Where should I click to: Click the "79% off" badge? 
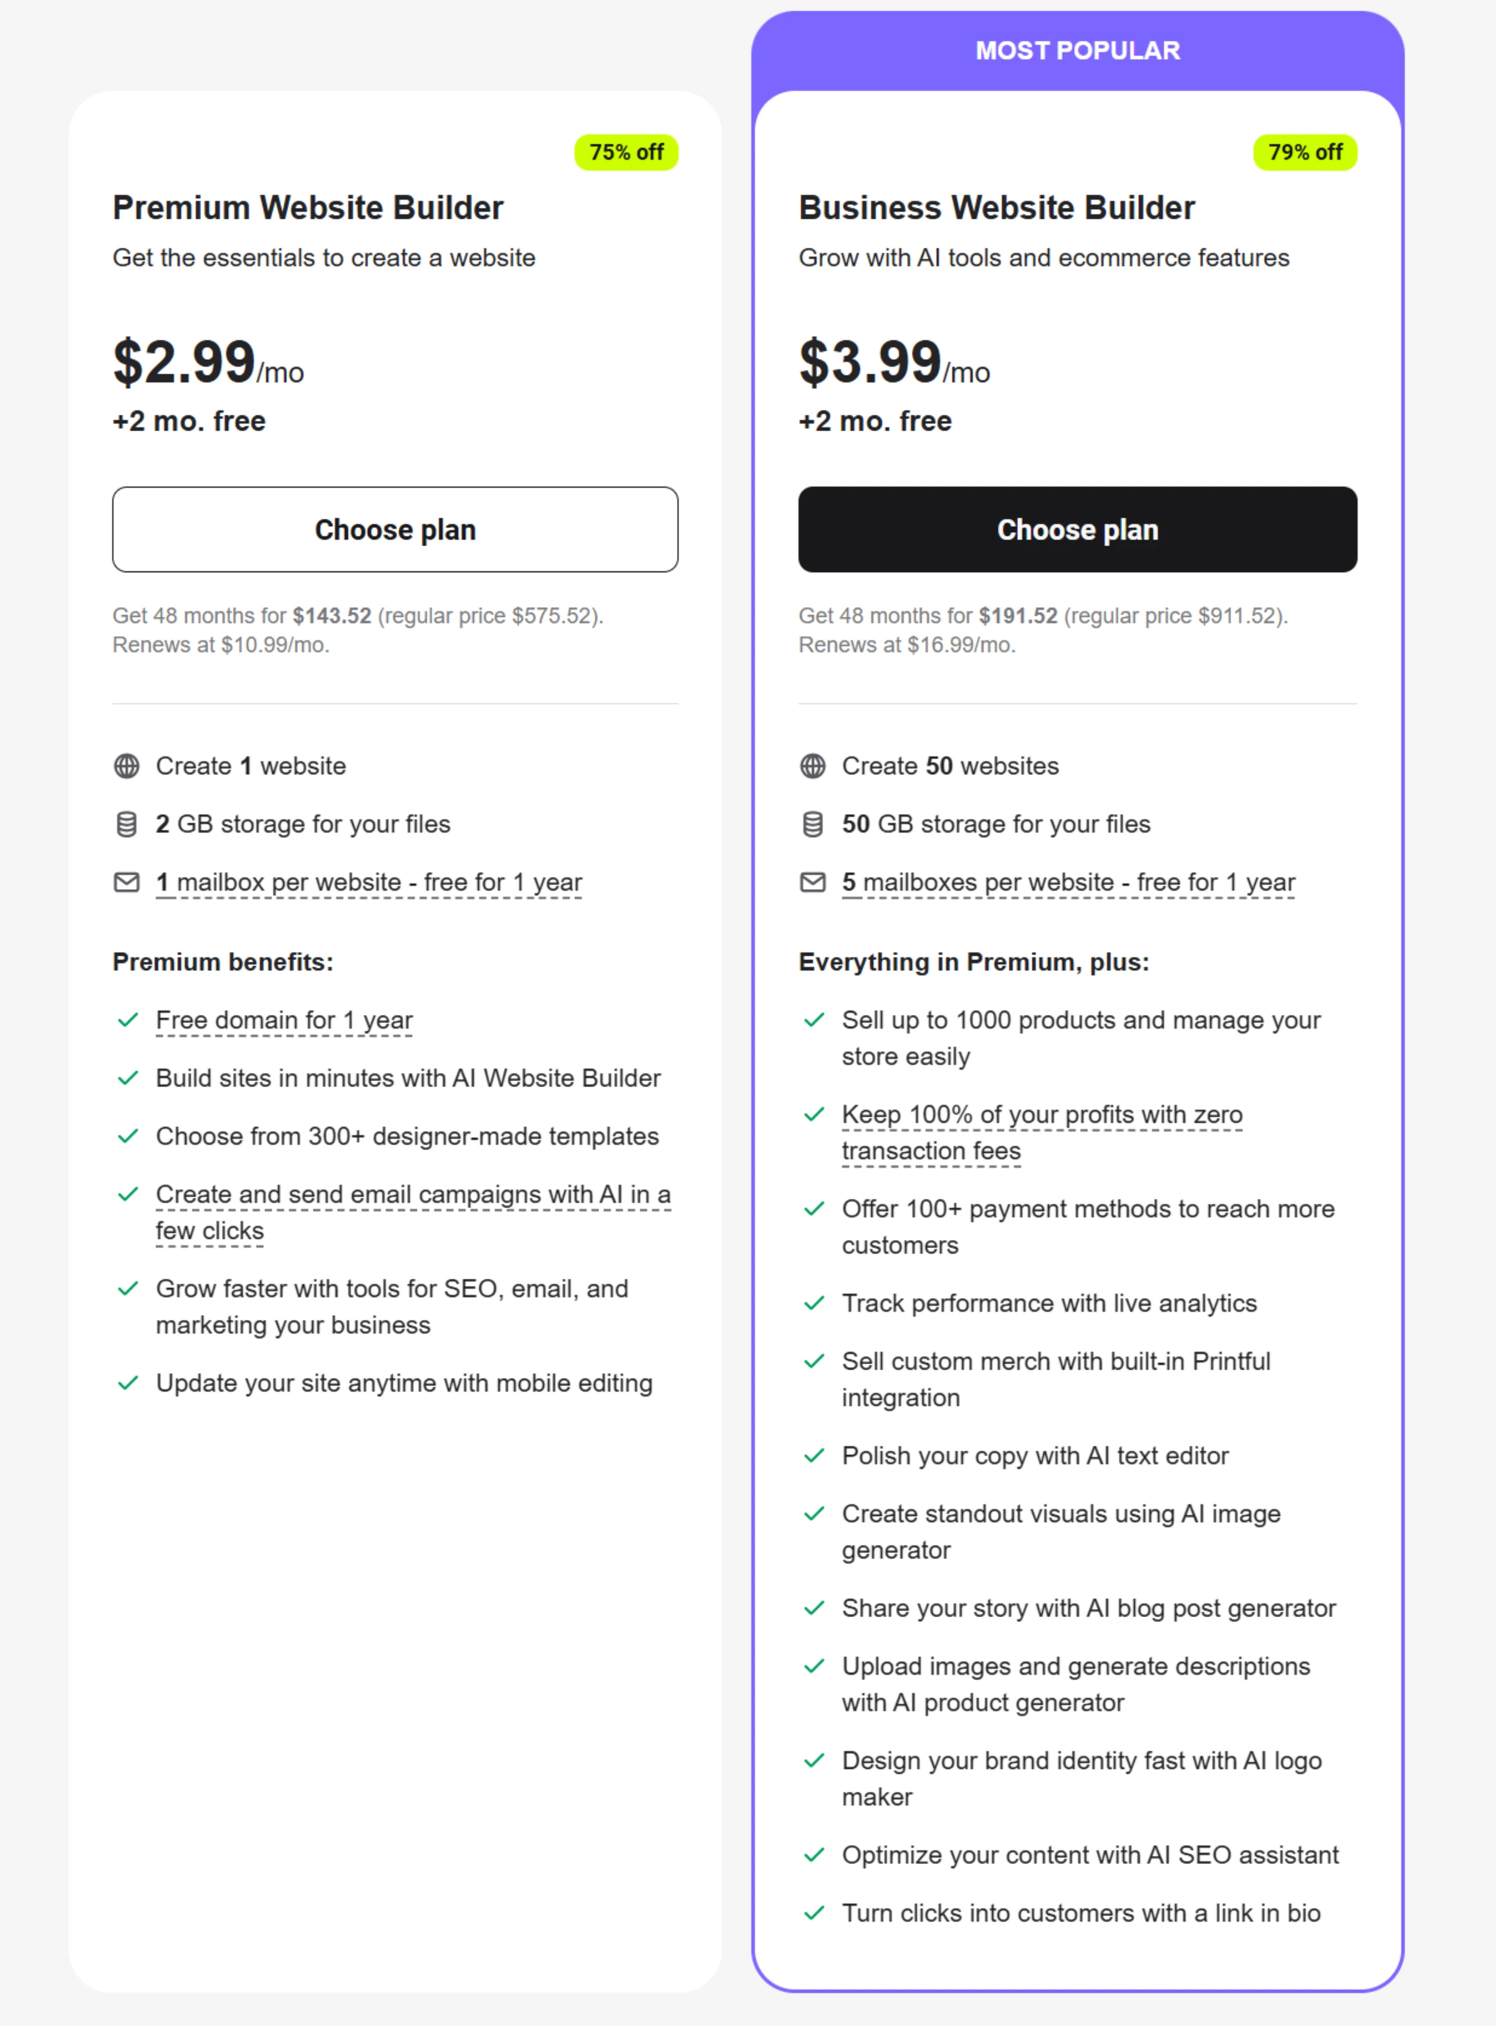[1305, 152]
